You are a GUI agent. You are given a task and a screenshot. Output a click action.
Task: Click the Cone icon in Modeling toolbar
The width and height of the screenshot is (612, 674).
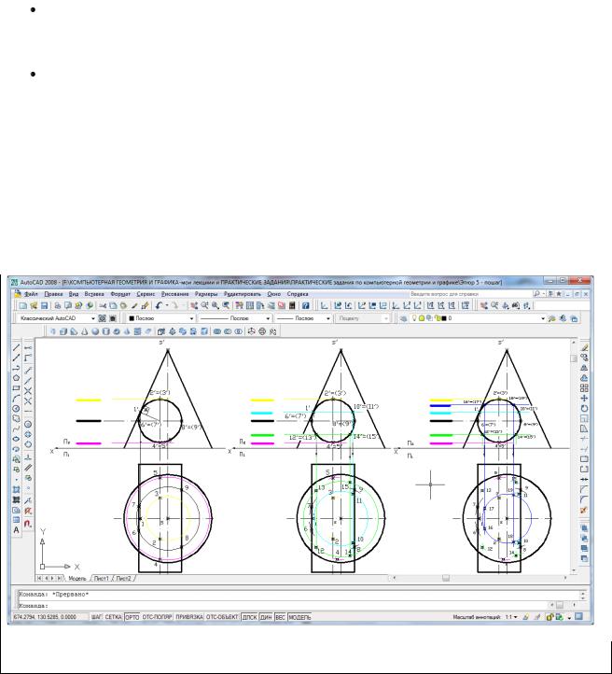click(x=85, y=331)
